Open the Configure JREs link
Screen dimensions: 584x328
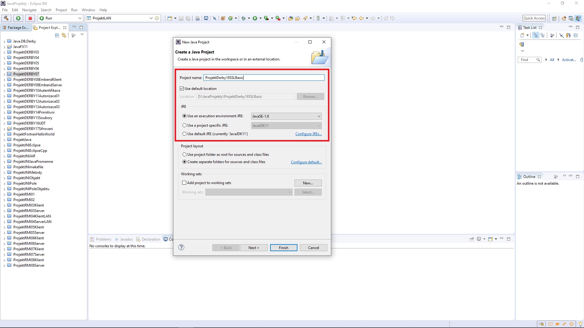(308, 133)
